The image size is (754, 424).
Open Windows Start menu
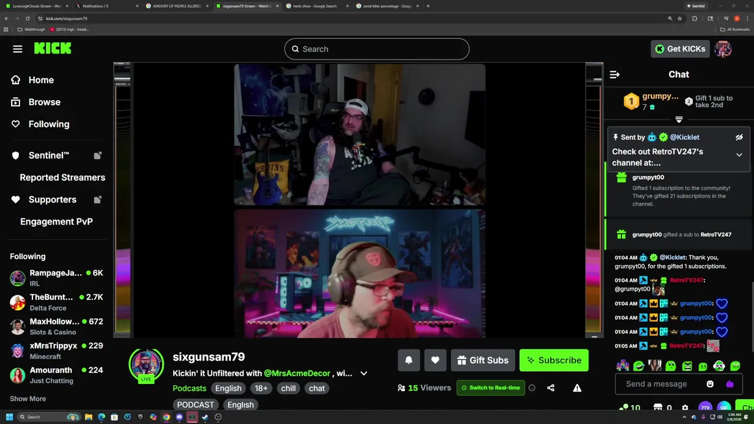[x=9, y=417]
